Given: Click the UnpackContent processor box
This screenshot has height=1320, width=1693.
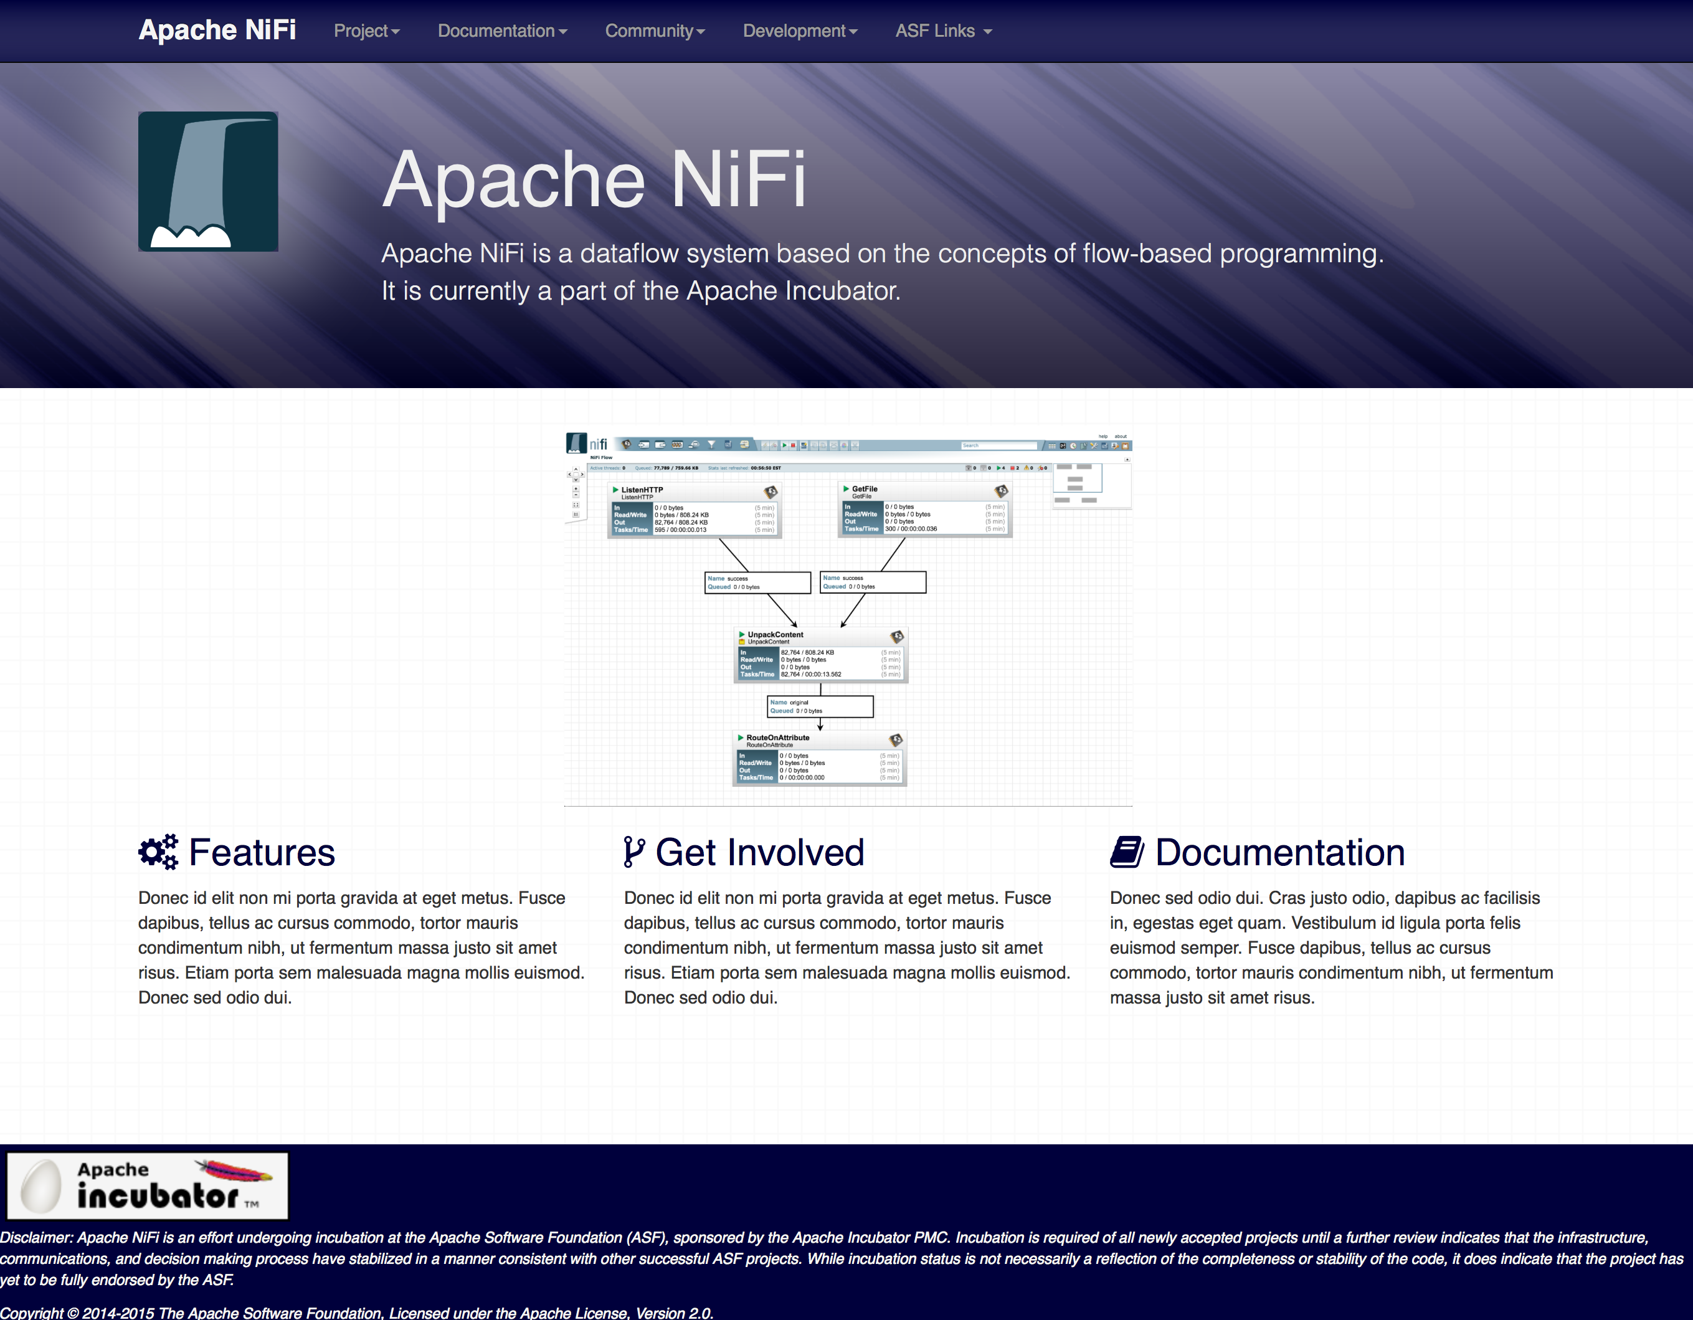Looking at the screenshot, I should pyautogui.click(x=820, y=655).
